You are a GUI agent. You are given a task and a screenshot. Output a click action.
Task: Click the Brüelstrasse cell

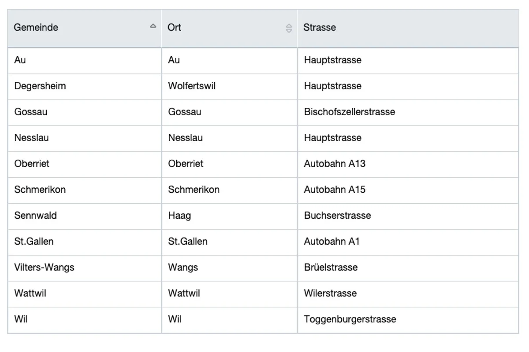408,268
